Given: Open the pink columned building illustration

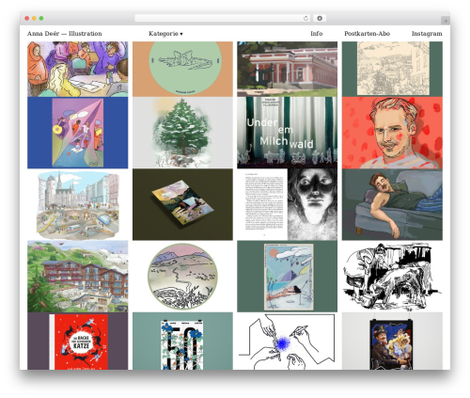Looking at the screenshot, I should pyautogui.click(x=288, y=69).
